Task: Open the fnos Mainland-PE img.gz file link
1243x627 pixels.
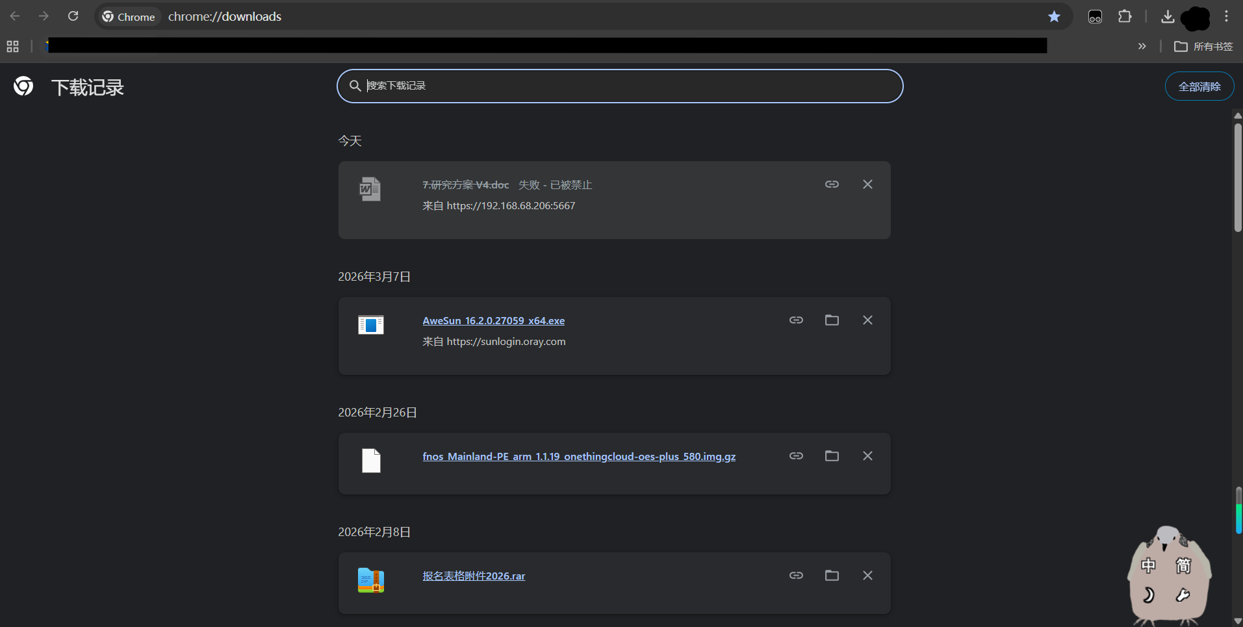Action: [578, 457]
